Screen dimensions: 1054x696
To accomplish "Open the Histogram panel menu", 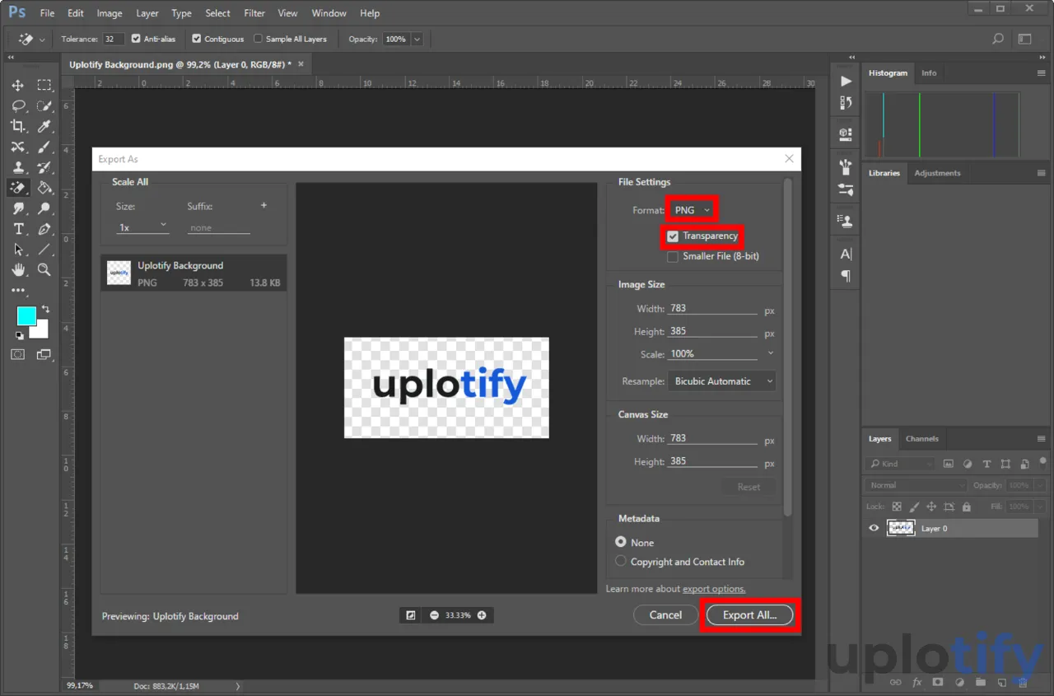I will tap(1041, 73).
